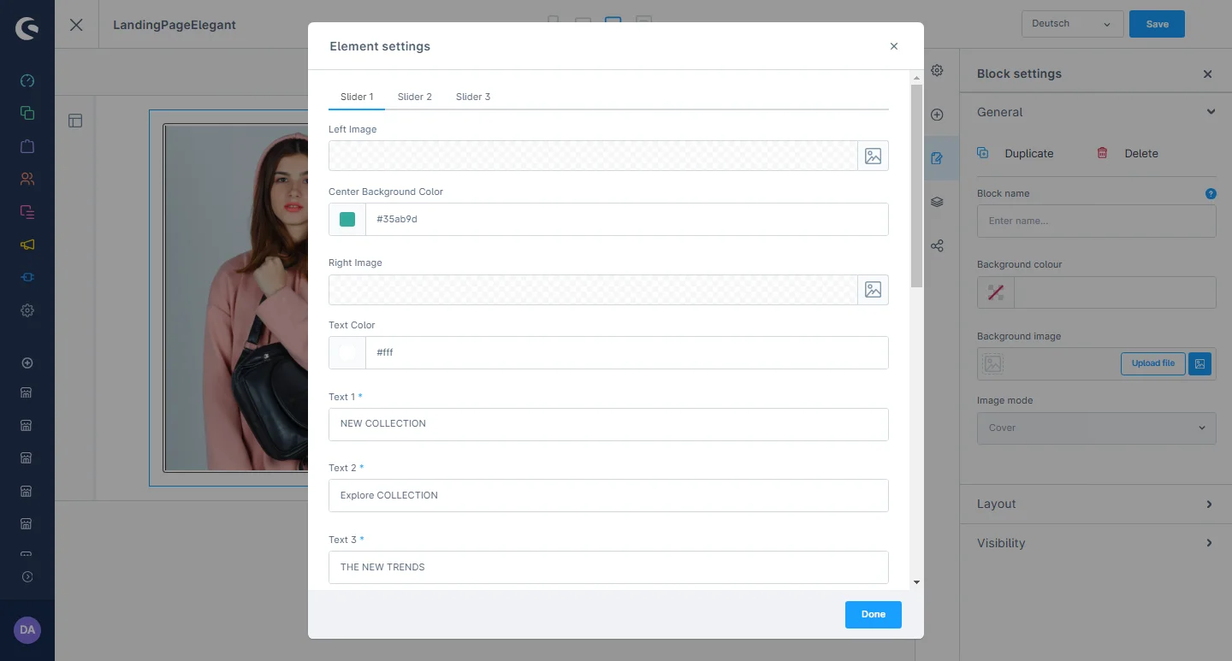This screenshot has width=1232, height=661.
Task: Open the Deutsch language dropdown
Action: click(1071, 24)
